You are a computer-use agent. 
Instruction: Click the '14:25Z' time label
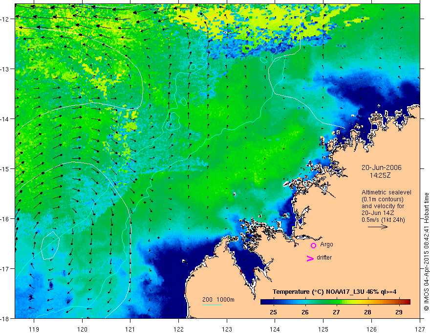point(380,175)
